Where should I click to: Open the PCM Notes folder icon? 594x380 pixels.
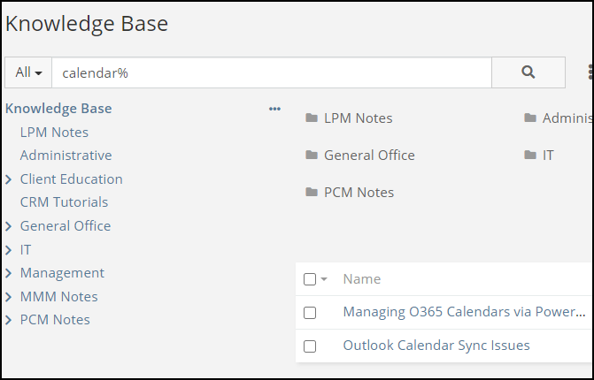pos(312,192)
